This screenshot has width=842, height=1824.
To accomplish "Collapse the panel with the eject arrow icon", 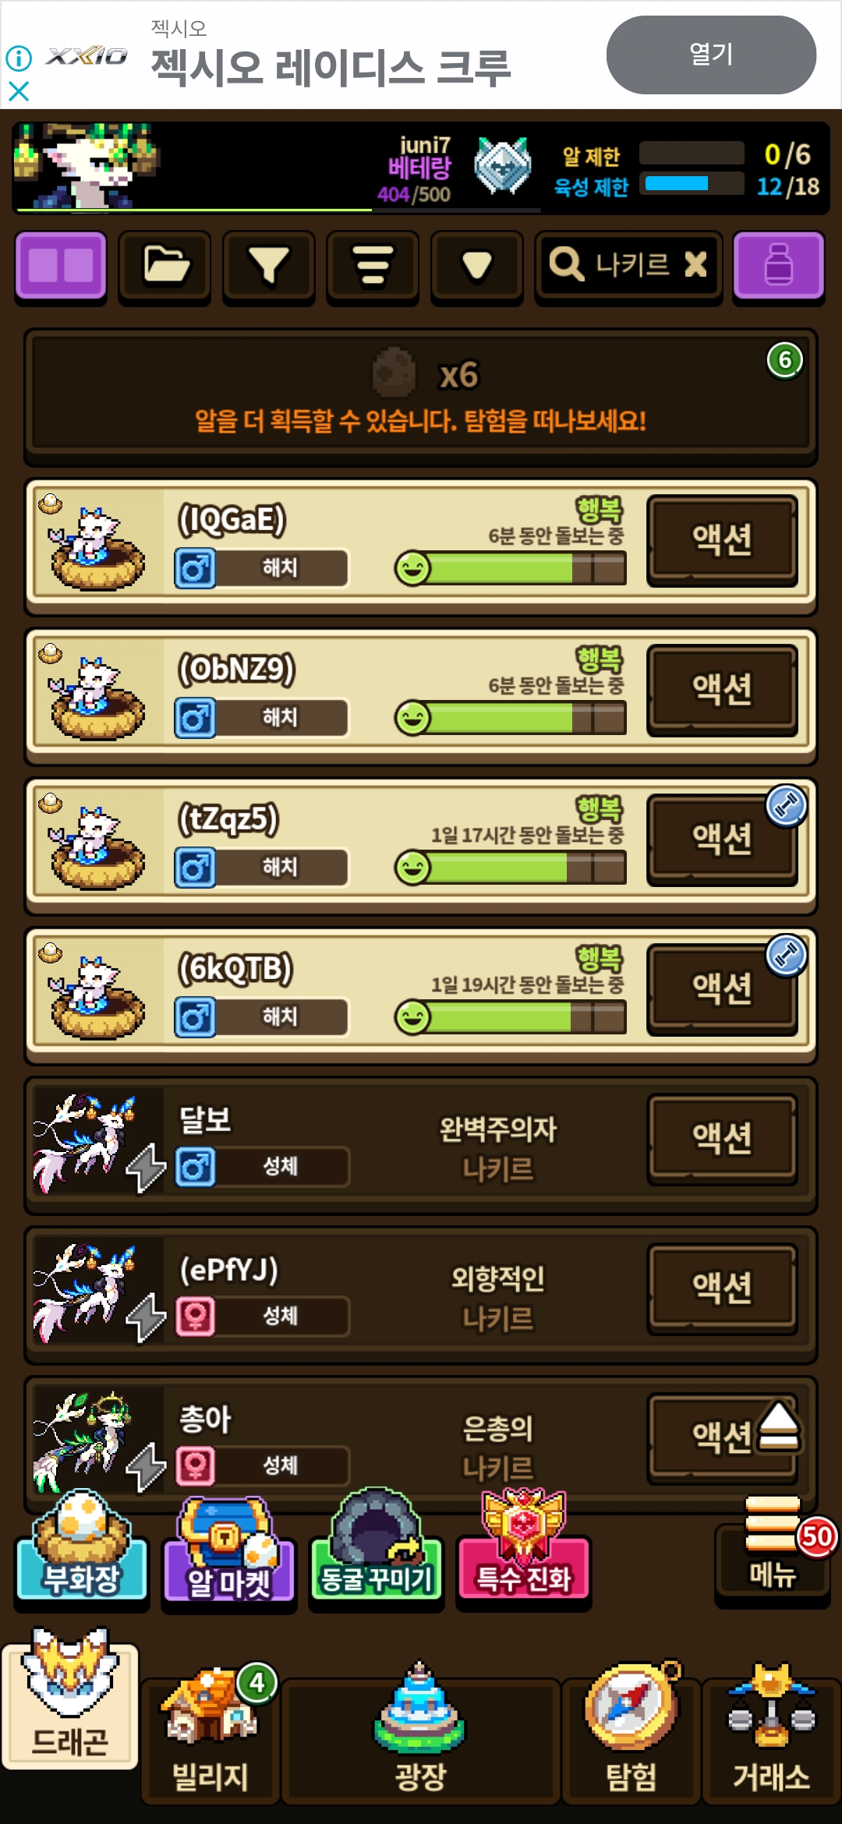I will pyautogui.click(x=779, y=1426).
